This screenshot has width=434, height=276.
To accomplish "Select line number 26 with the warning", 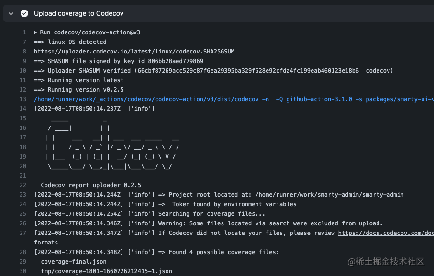I will (x=22, y=223).
